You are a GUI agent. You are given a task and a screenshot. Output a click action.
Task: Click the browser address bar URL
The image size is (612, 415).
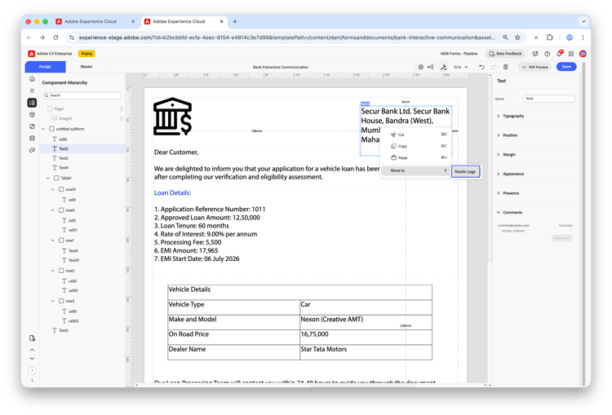click(x=287, y=38)
